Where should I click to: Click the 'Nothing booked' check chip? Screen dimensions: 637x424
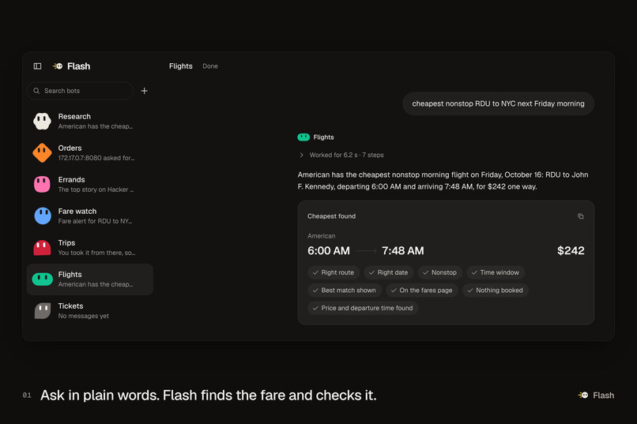point(496,291)
